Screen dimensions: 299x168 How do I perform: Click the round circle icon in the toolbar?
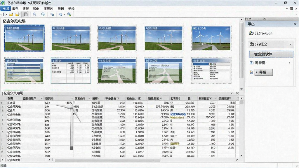(x=43, y=14)
